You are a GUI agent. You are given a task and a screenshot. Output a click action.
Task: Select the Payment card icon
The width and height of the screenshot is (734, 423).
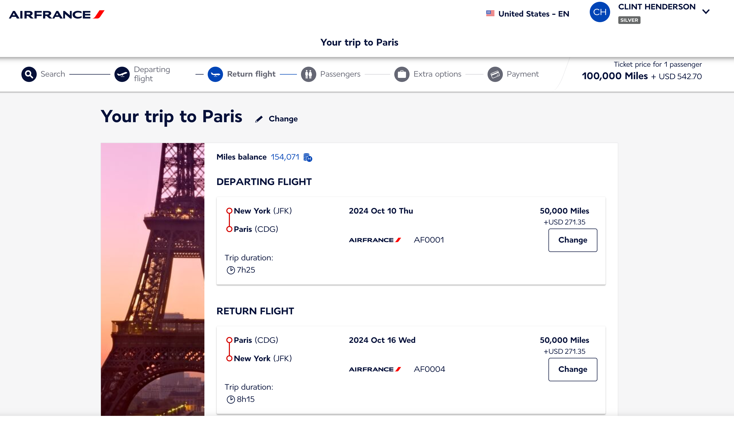495,74
